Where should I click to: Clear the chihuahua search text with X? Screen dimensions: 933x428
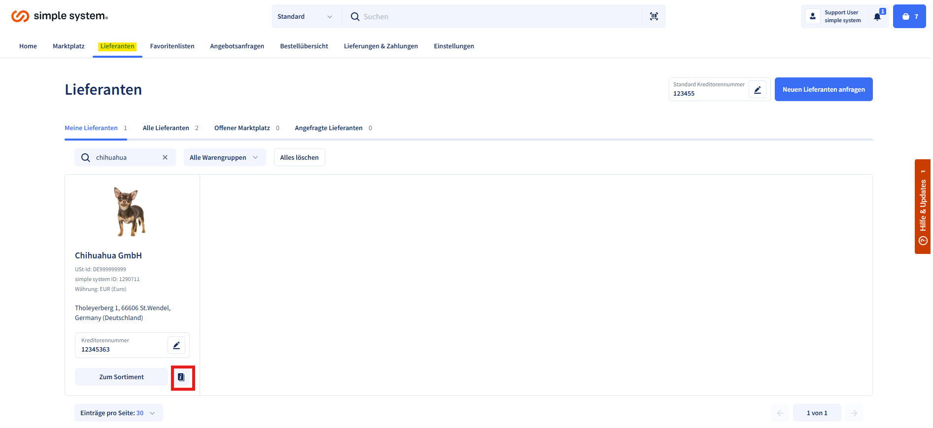click(165, 157)
